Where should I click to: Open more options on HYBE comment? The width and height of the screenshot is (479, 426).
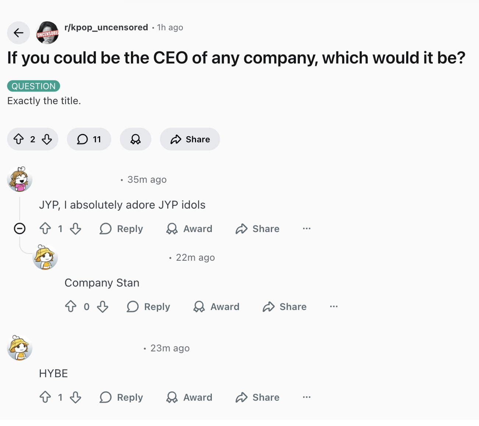click(306, 397)
